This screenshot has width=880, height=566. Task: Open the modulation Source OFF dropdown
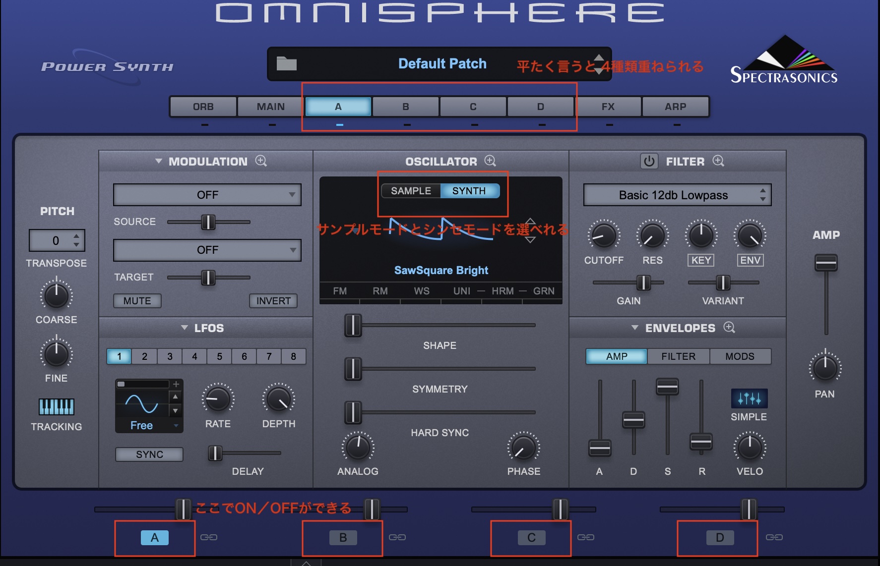[x=207, y=195]
